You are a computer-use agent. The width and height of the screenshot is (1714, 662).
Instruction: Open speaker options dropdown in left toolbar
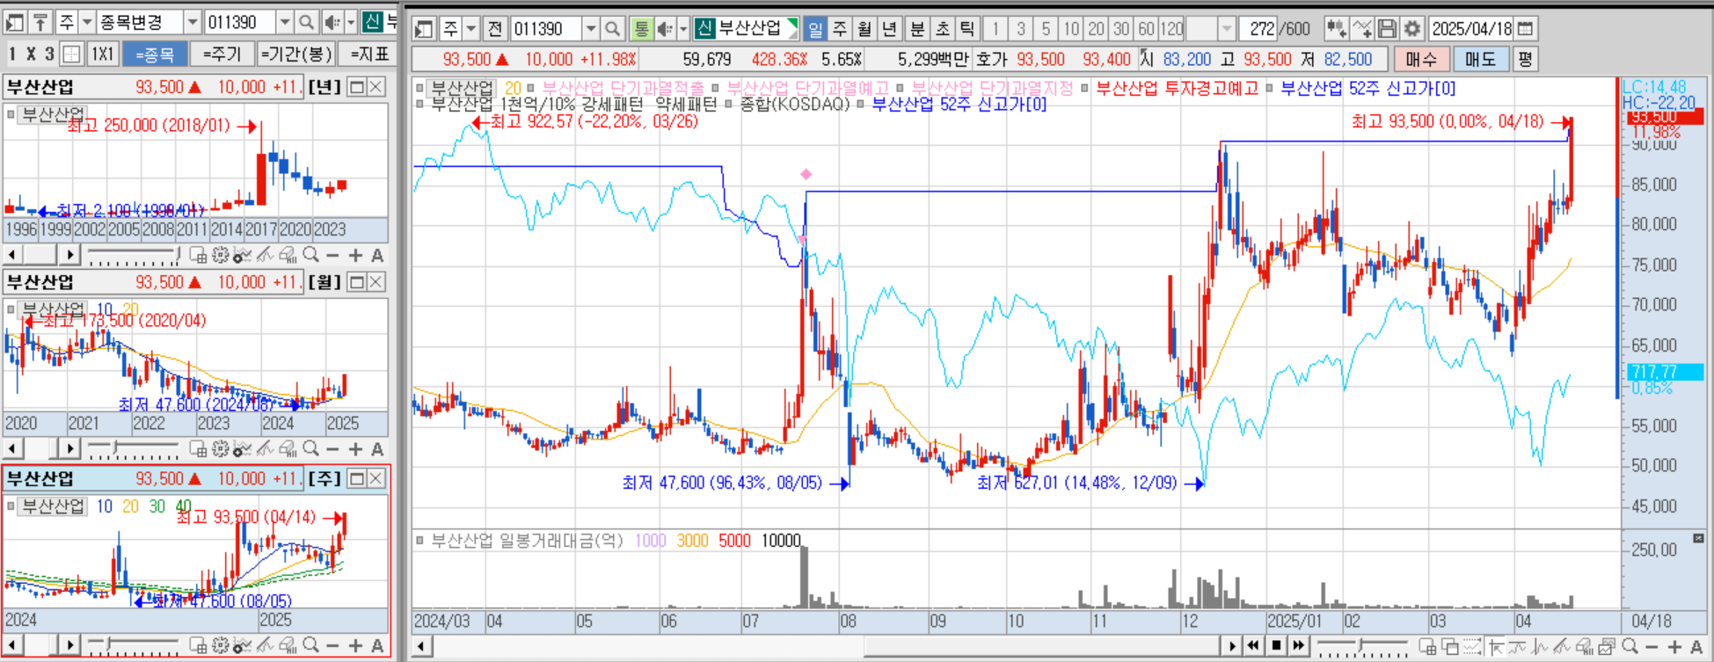tap(351, 22)
